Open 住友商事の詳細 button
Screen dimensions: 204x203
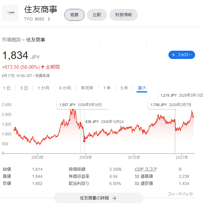[98, 198]
